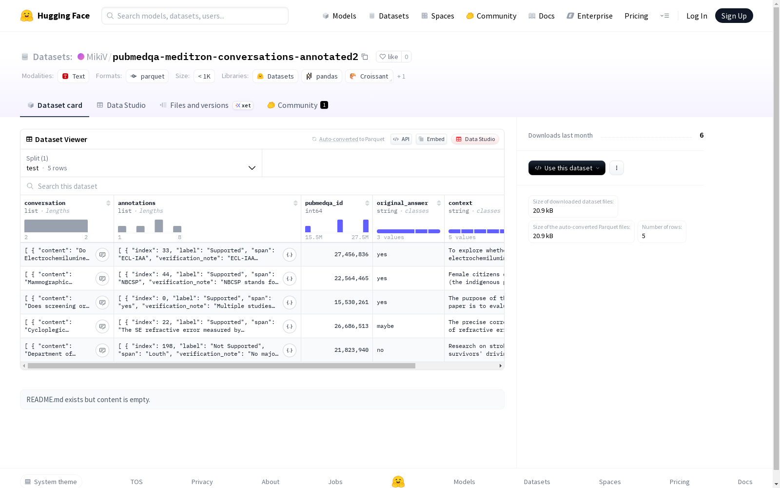This screenshot has width=780, height=488.
Task: Open conversation viewer for 'Do Electrochemilumine' row
Action: [x=102, y=255]
